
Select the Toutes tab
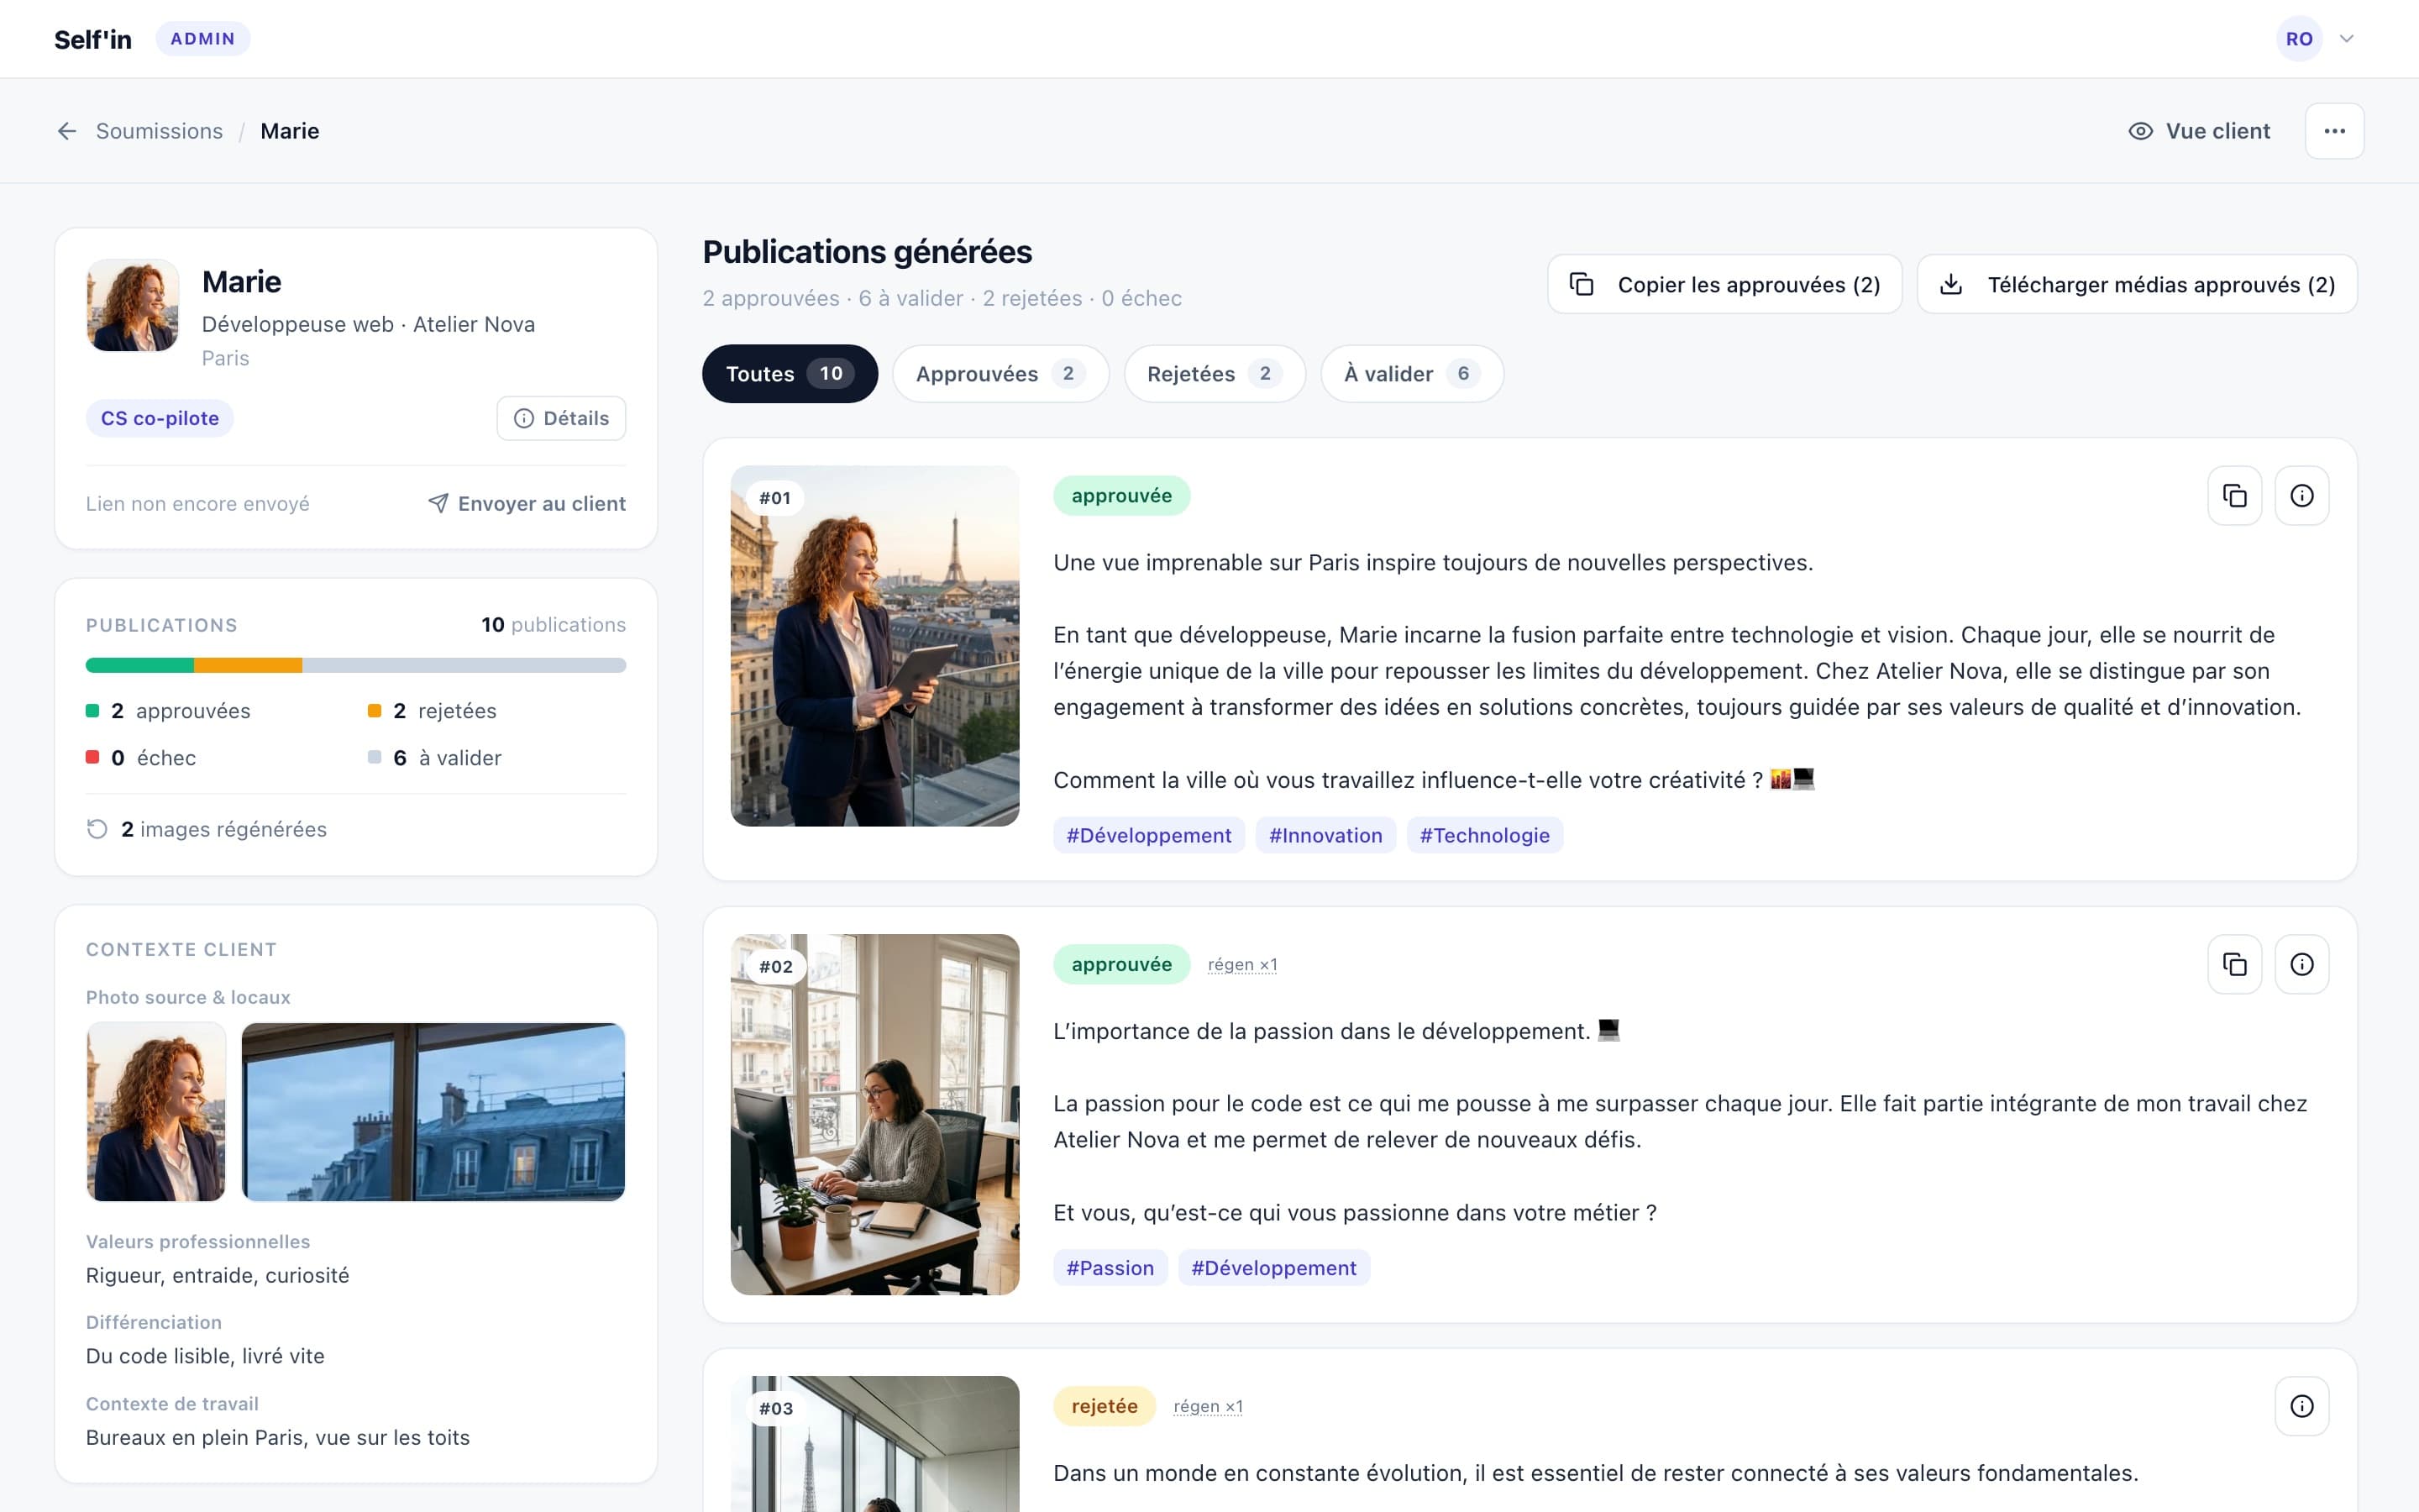pyautogui.click(x=790, y=374)
